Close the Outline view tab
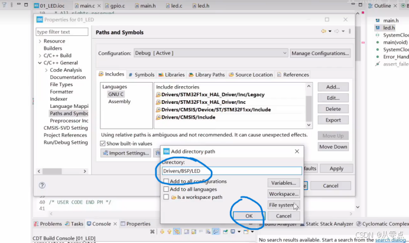409x243 pixels. 395,6
